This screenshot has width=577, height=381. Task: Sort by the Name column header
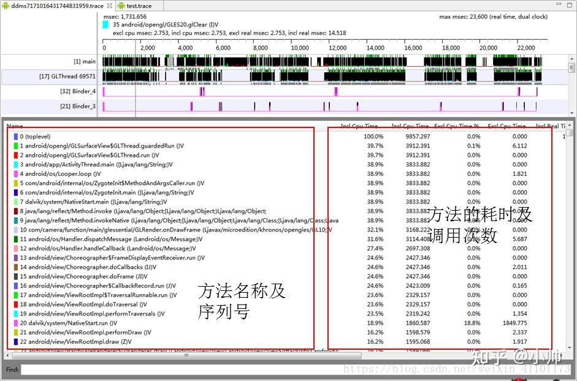coord(13,125)
